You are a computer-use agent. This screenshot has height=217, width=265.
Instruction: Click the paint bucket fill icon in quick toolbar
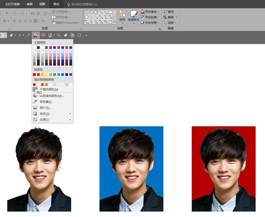pos(35,35)
